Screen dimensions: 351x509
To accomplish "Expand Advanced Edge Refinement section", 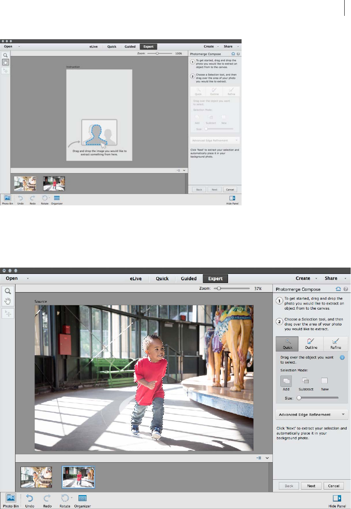I will [312, 415].
